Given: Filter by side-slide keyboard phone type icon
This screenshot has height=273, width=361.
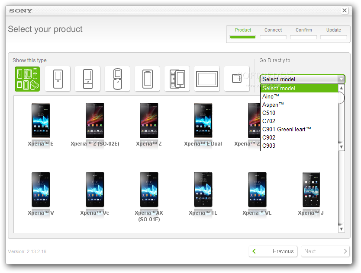Looking at the screenshot, I should (x=177, y=79).
